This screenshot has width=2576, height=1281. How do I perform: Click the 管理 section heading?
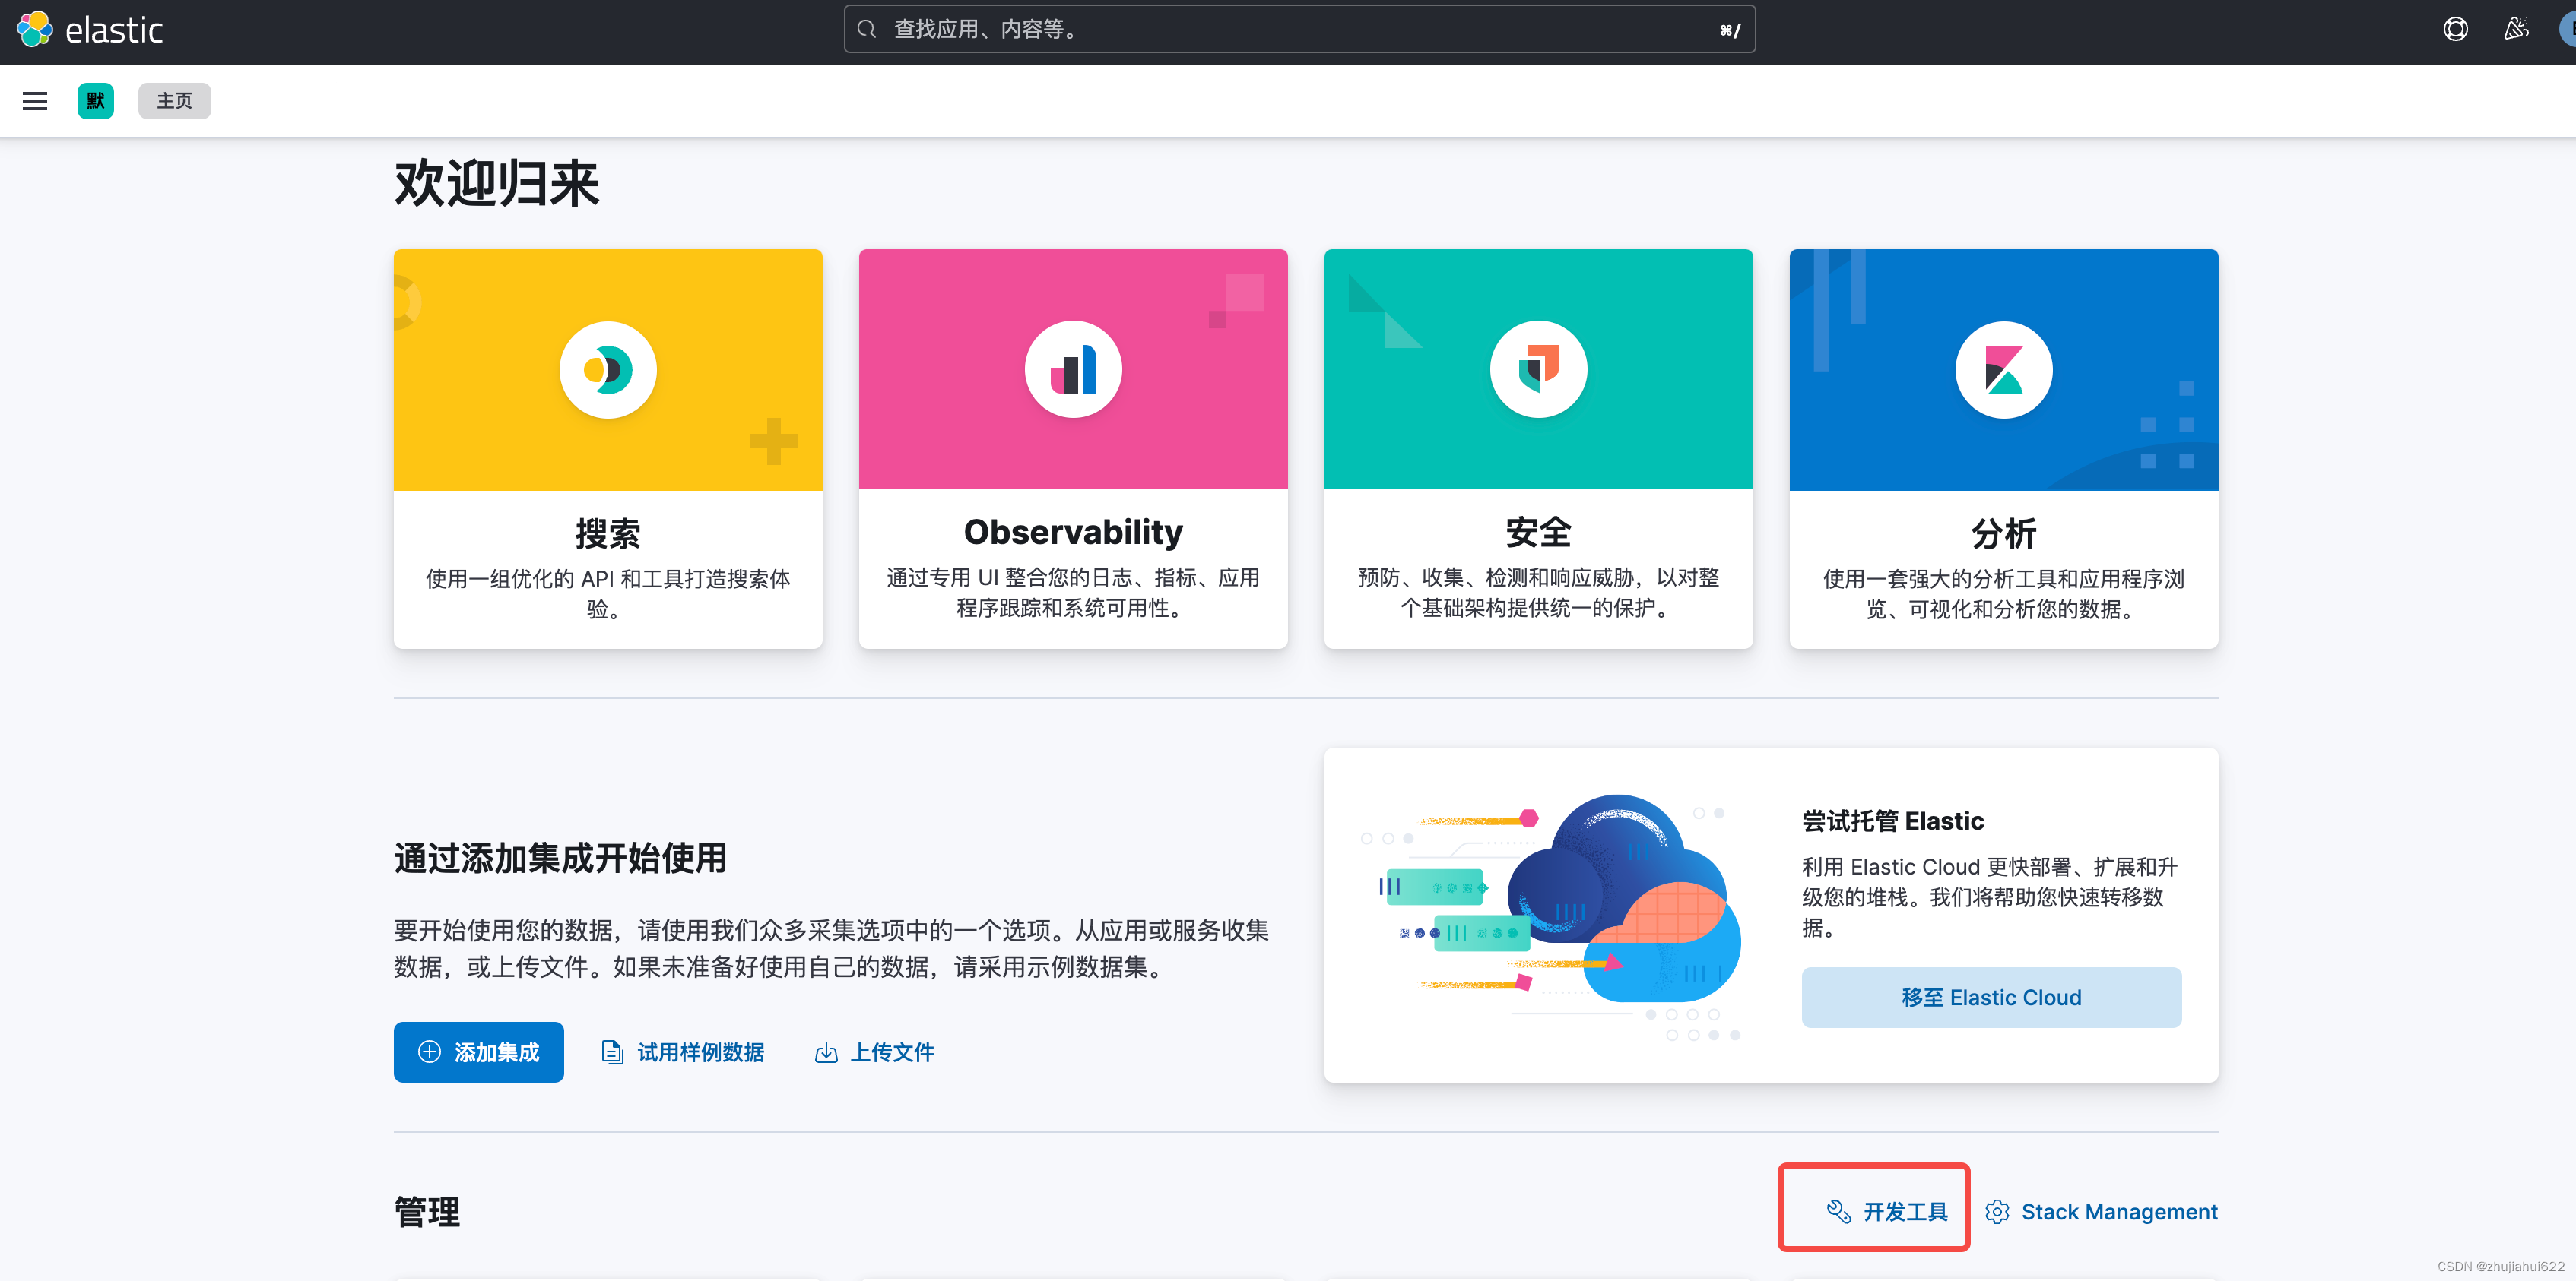[427, 1212]
